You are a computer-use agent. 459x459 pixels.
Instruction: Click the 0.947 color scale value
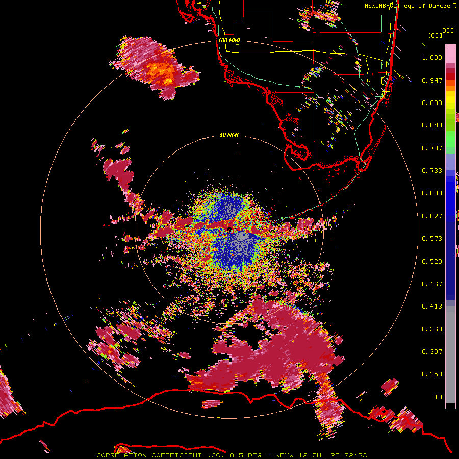click(x=432, y=80)
